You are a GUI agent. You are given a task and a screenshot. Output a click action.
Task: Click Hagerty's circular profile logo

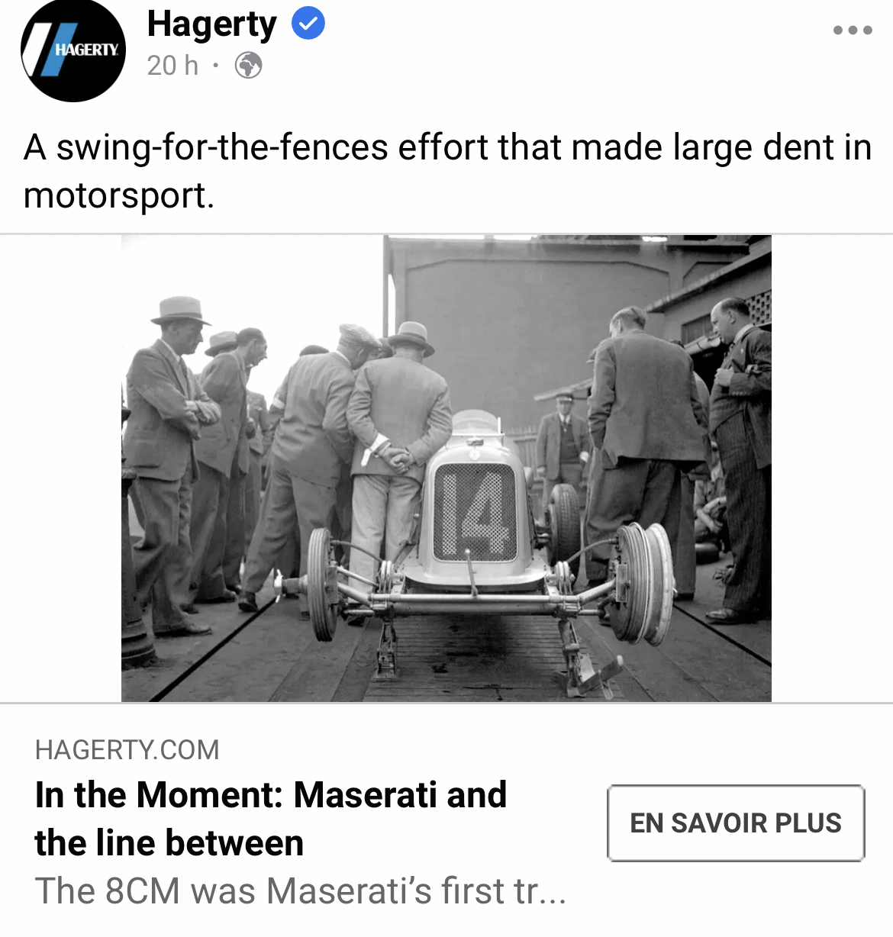(x=73, y=50)
